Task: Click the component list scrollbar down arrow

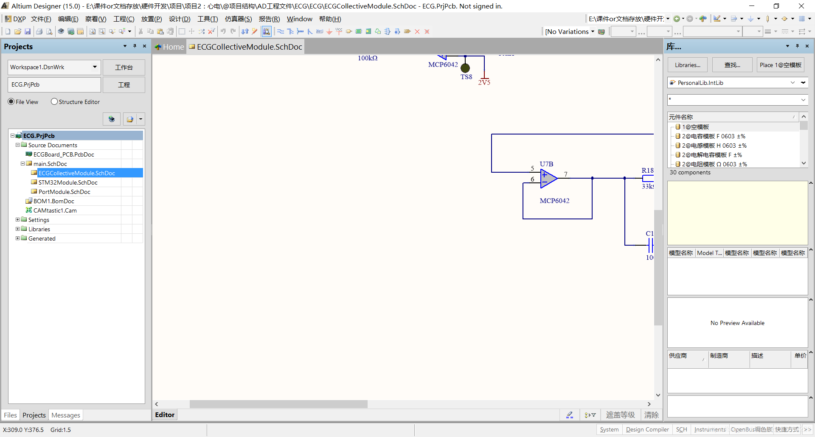Action: (x=804, y=163)
